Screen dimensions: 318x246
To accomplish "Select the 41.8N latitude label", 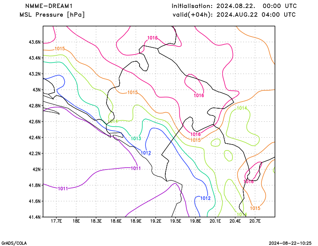I will pos(35,185).
